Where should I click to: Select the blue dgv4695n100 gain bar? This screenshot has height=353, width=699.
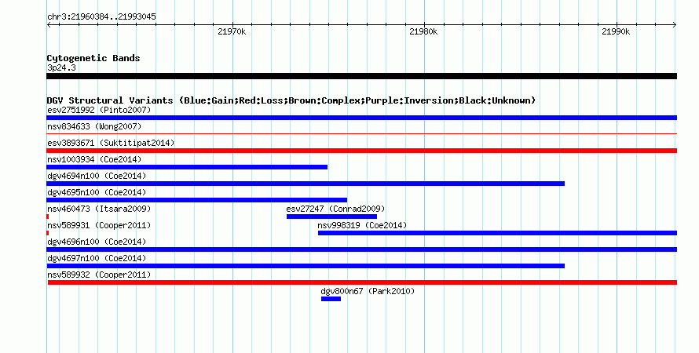tap(196, 200)
